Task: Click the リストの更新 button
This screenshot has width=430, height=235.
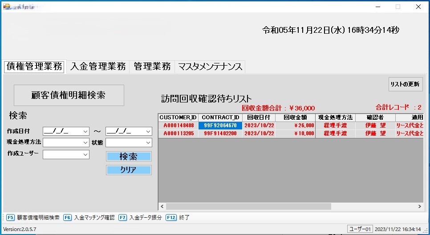Action: (406, 84)
